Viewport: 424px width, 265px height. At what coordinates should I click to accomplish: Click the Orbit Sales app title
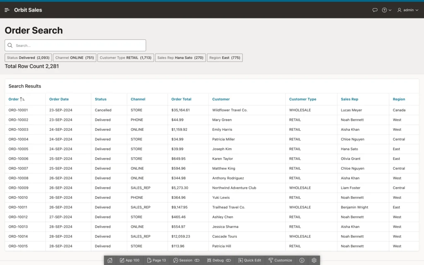(x=28, y=10)
